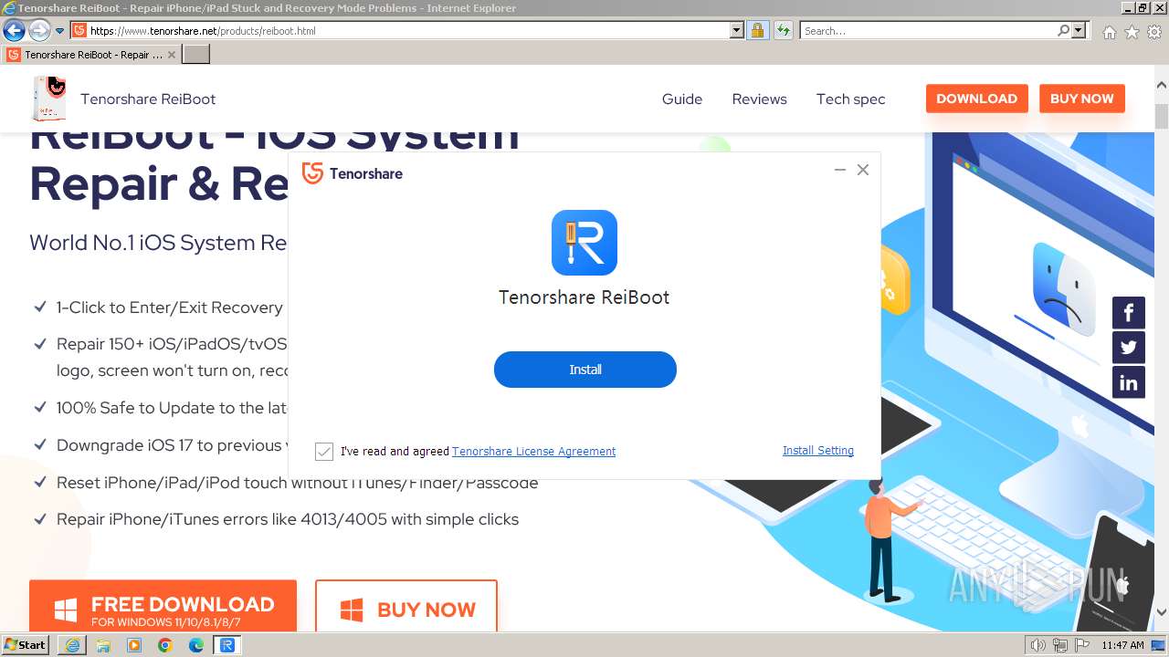Uncheck the license agreement checkbox

pos(324,452)
